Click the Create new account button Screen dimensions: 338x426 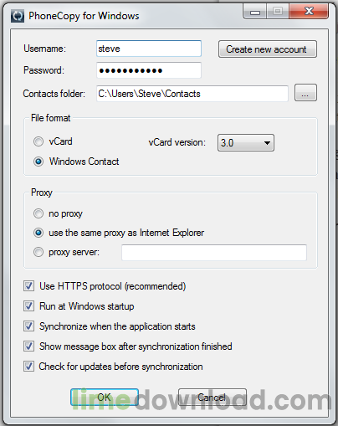[268, 49]
